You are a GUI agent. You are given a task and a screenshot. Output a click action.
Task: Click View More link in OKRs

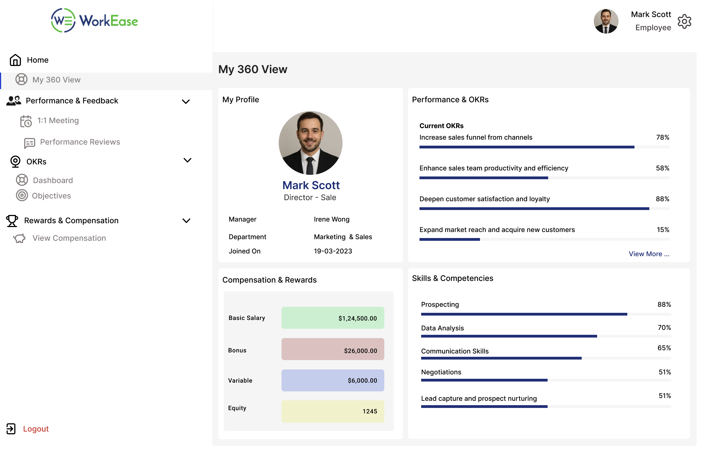coord(649,254)
